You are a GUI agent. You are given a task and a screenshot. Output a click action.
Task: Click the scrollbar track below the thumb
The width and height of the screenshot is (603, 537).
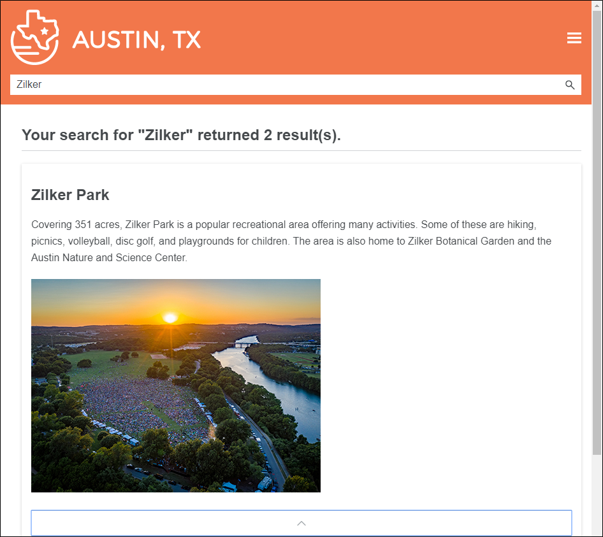pos(597,497)
